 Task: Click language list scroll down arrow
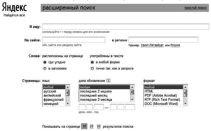pos(68,103)
